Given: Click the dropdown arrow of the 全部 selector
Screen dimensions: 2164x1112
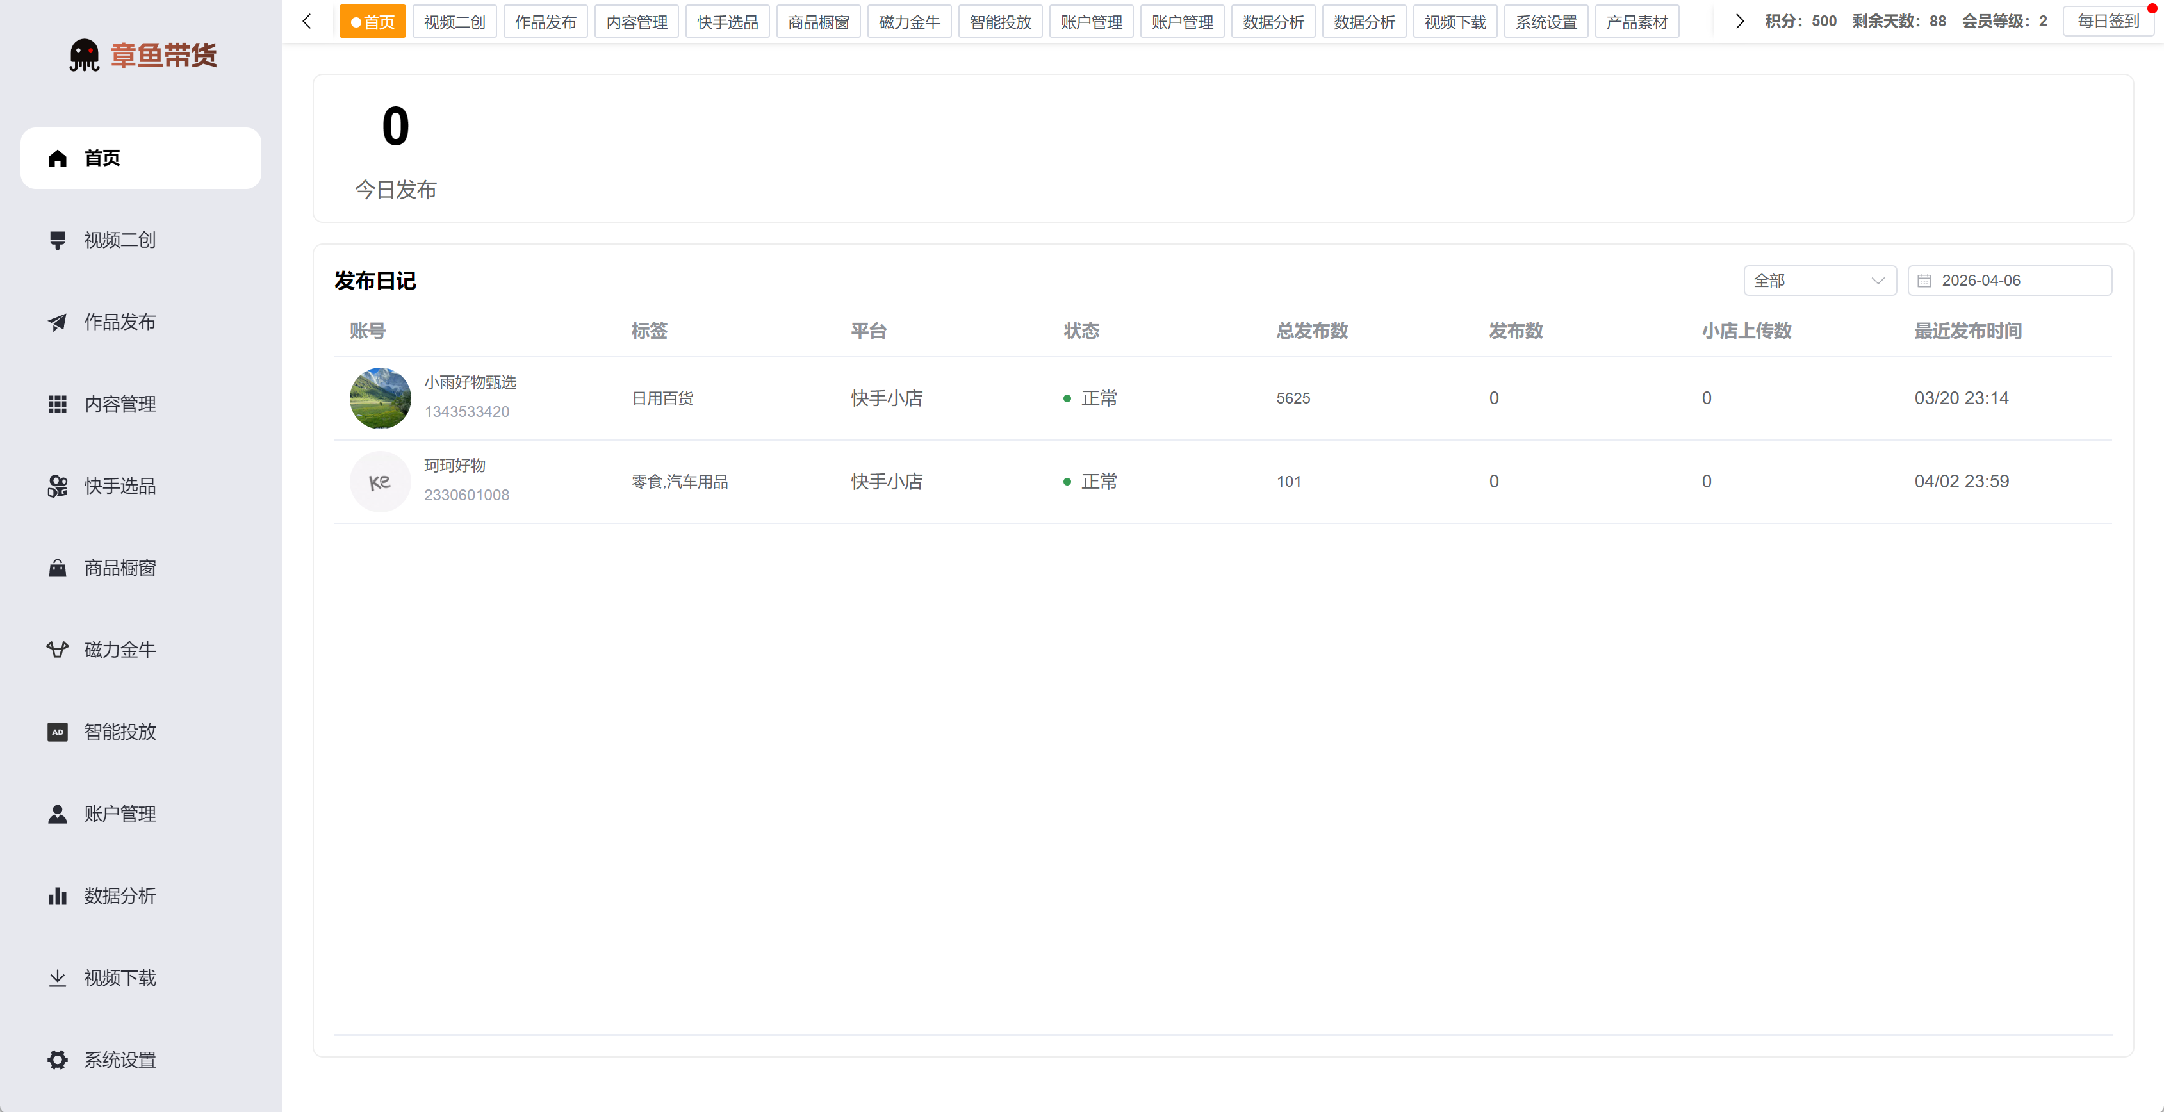Looking at the screenshot, I should 1878,281.
